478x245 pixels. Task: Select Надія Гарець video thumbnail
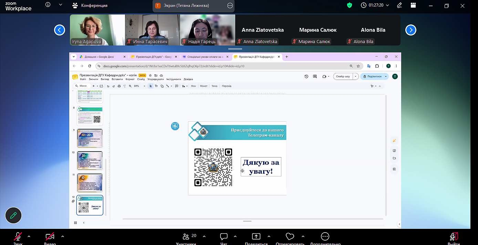coord(208,30)
